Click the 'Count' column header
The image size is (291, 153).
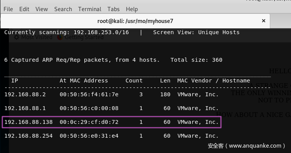pyautogui.click(x=134, y=81)
